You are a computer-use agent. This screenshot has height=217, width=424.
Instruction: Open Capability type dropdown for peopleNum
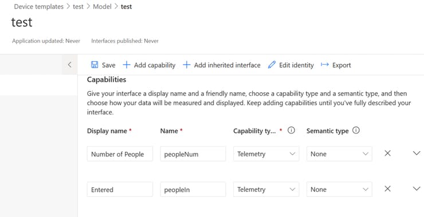pyautogui.click(x=266, y=154)
